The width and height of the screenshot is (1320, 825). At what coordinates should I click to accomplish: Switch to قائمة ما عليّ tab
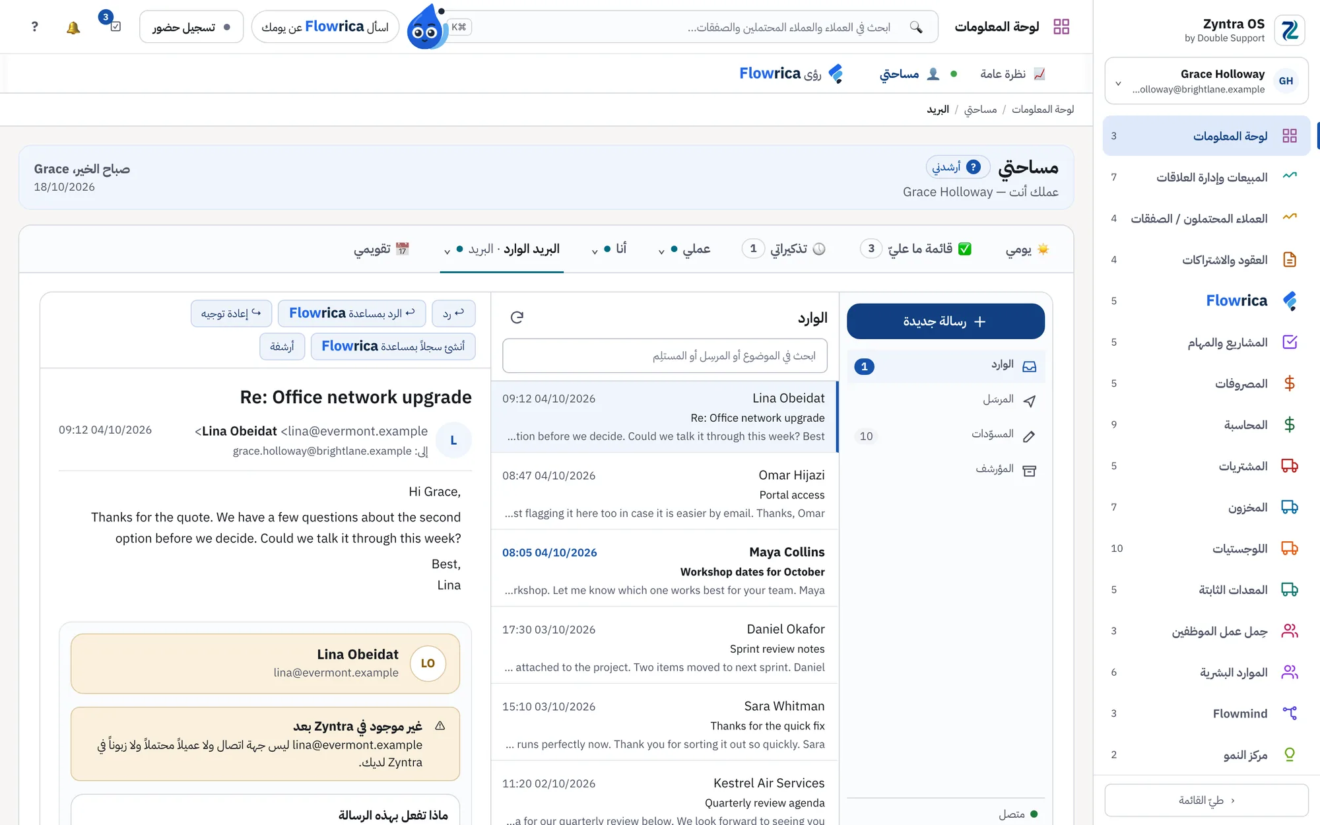click(x=916, y=249)
